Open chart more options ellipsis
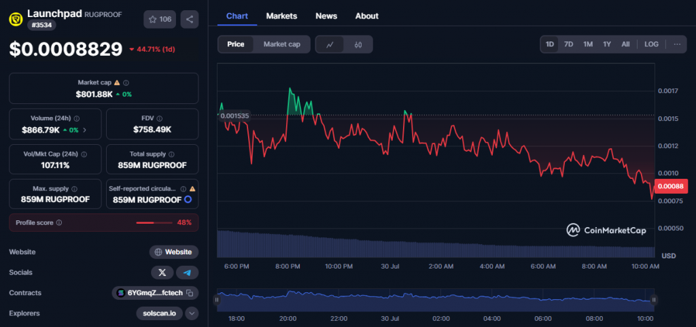The image size is (696, 327). pyautogui.click(x=678, y=44)
